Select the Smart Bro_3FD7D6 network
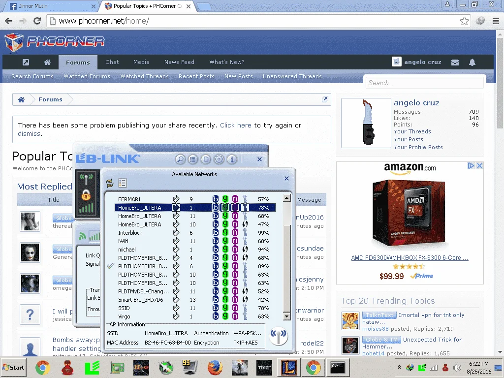Image resolution: width=504 pixels, height=378 pixels. point(195,300)
